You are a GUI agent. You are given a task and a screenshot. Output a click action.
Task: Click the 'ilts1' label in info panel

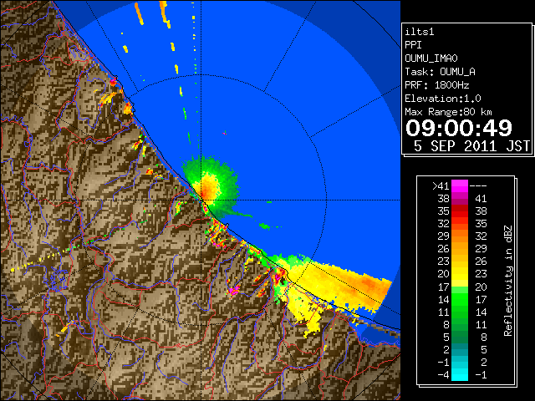tap(420, 32)
